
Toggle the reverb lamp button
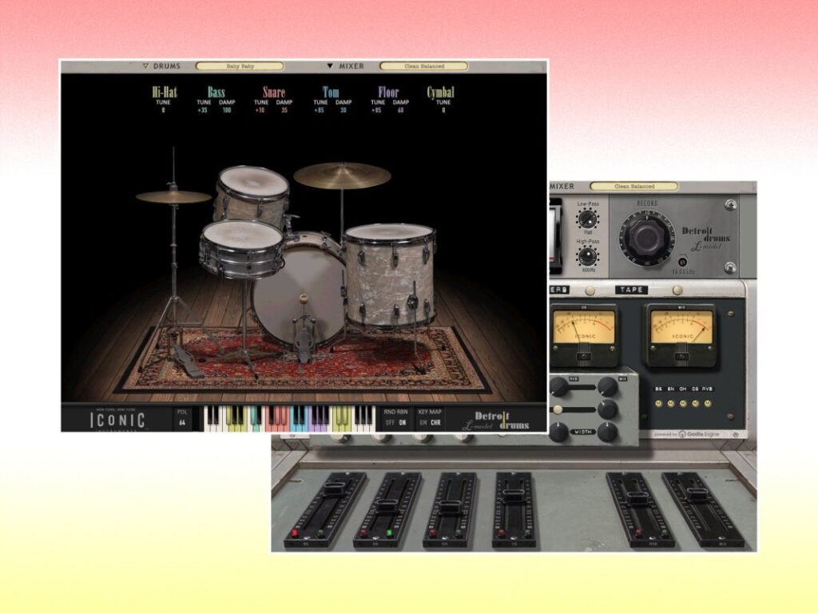(590, 290)
